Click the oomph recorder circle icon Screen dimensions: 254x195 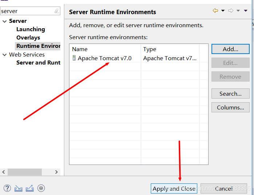[x=41, y=188]
